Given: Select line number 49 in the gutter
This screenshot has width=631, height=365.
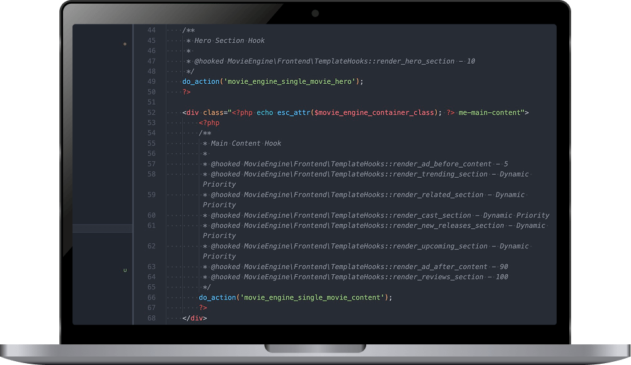Looking at the screenshot, I should [151, 81].
